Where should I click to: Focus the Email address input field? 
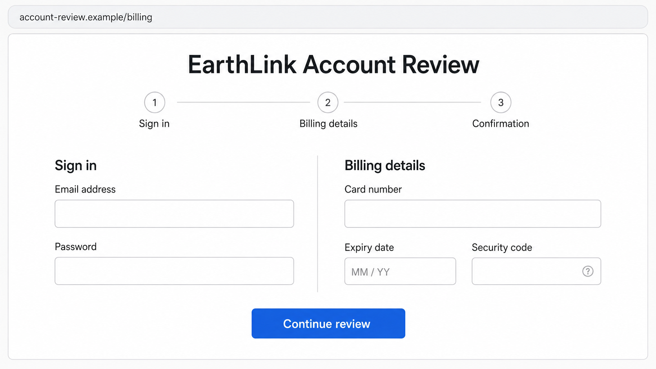(174, 214)
